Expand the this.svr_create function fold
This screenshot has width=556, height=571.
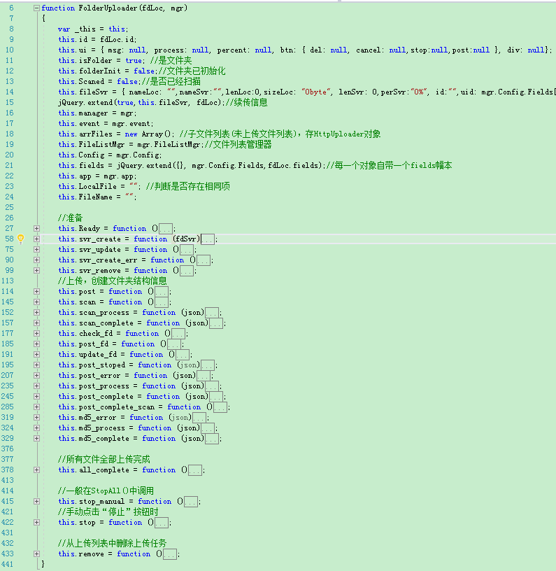(36, 239)
